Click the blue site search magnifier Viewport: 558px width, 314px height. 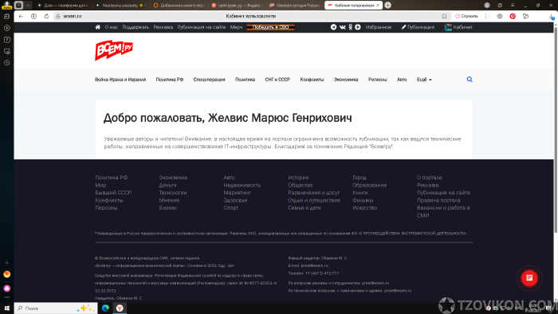pyautogui.click(x=470, y=80)
